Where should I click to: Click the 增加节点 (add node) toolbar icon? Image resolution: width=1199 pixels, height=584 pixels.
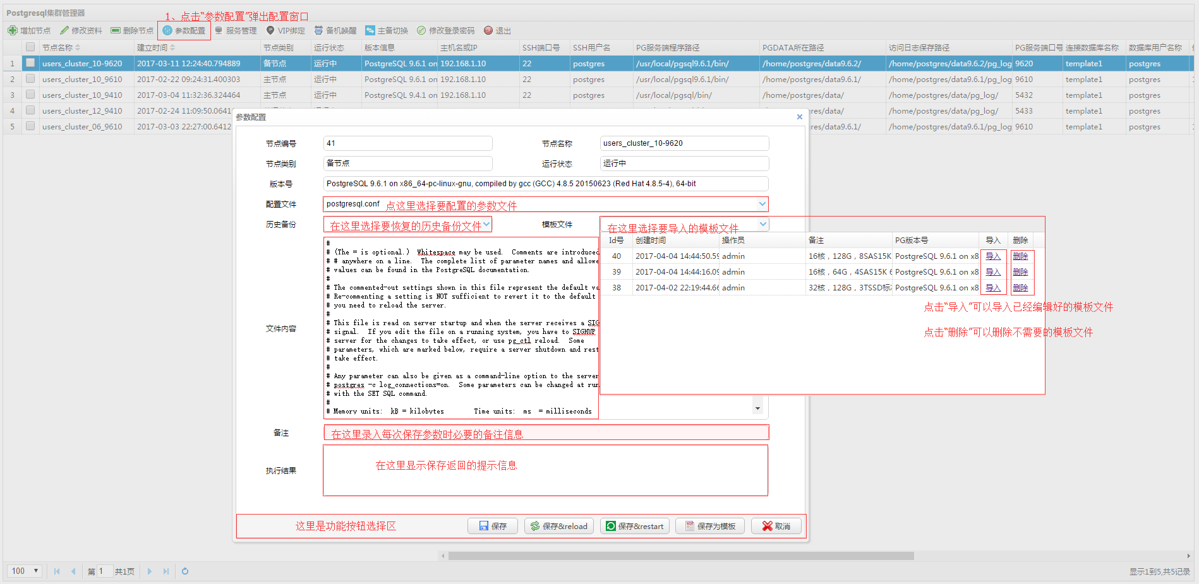pos(13,30)
